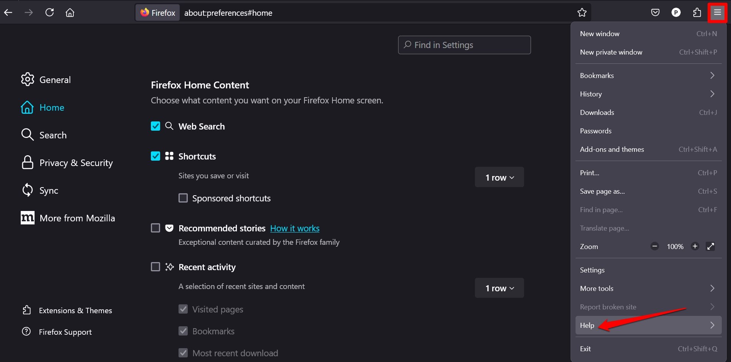Image resolution: width=731 pixels, height=362 pixels.
Task: Click the reload page icon
Action: point(50,13)
